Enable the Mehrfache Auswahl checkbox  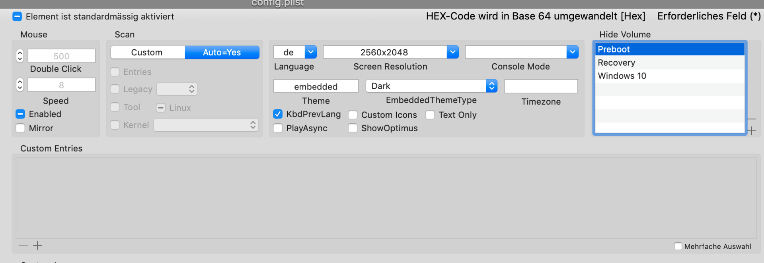[678, 246]
